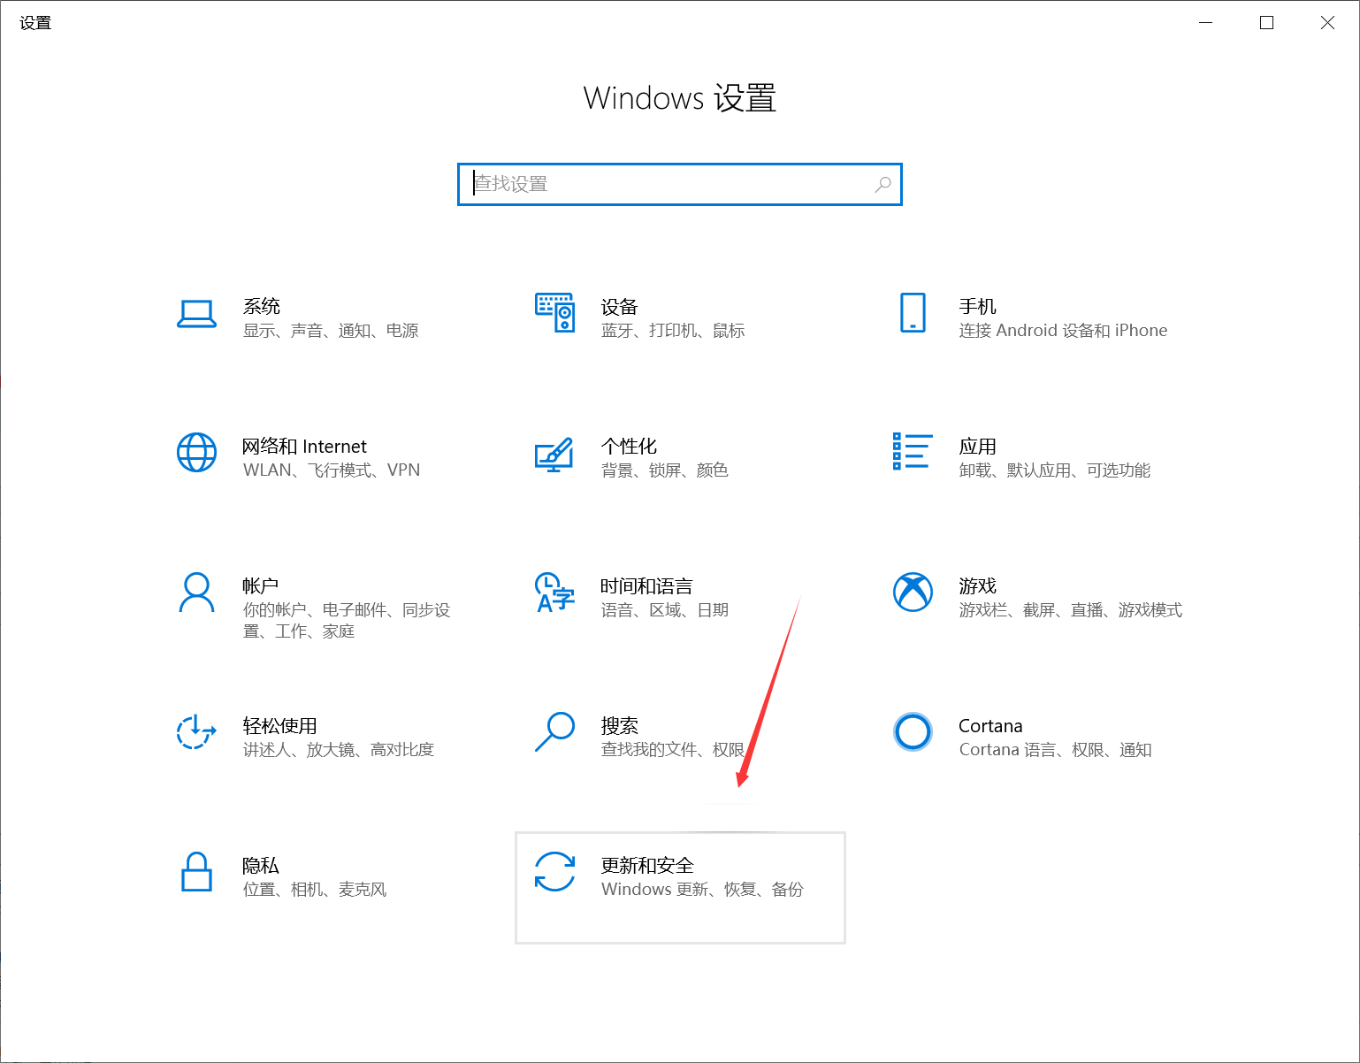
Task: Go to 隐私 settings title
Action: click(261, 866)
